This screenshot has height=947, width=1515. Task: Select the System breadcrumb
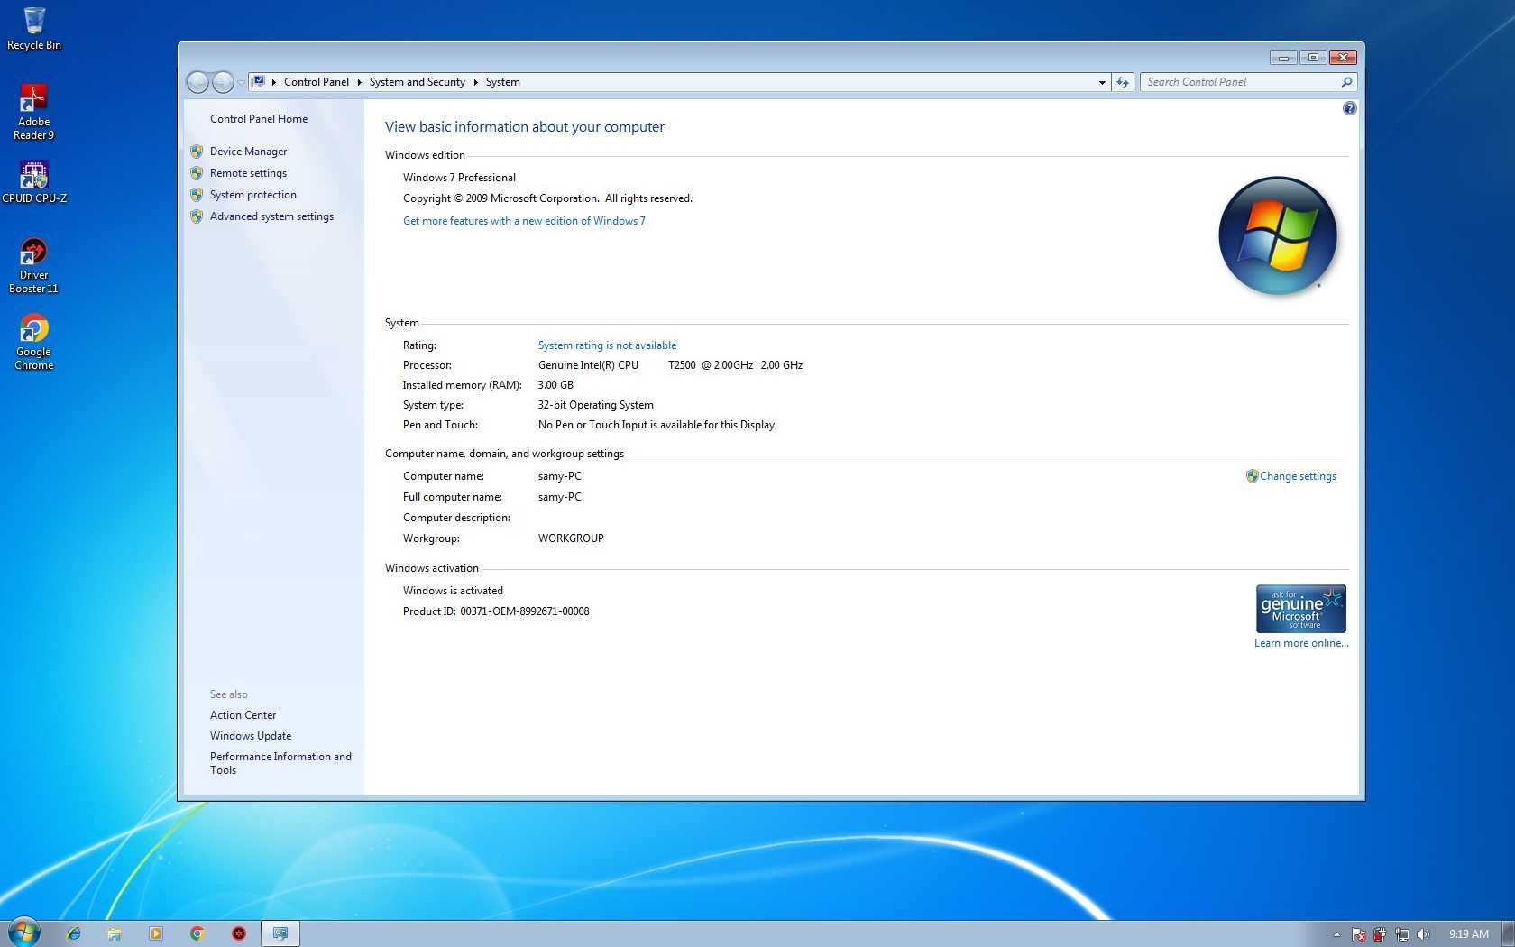point(502,82)
